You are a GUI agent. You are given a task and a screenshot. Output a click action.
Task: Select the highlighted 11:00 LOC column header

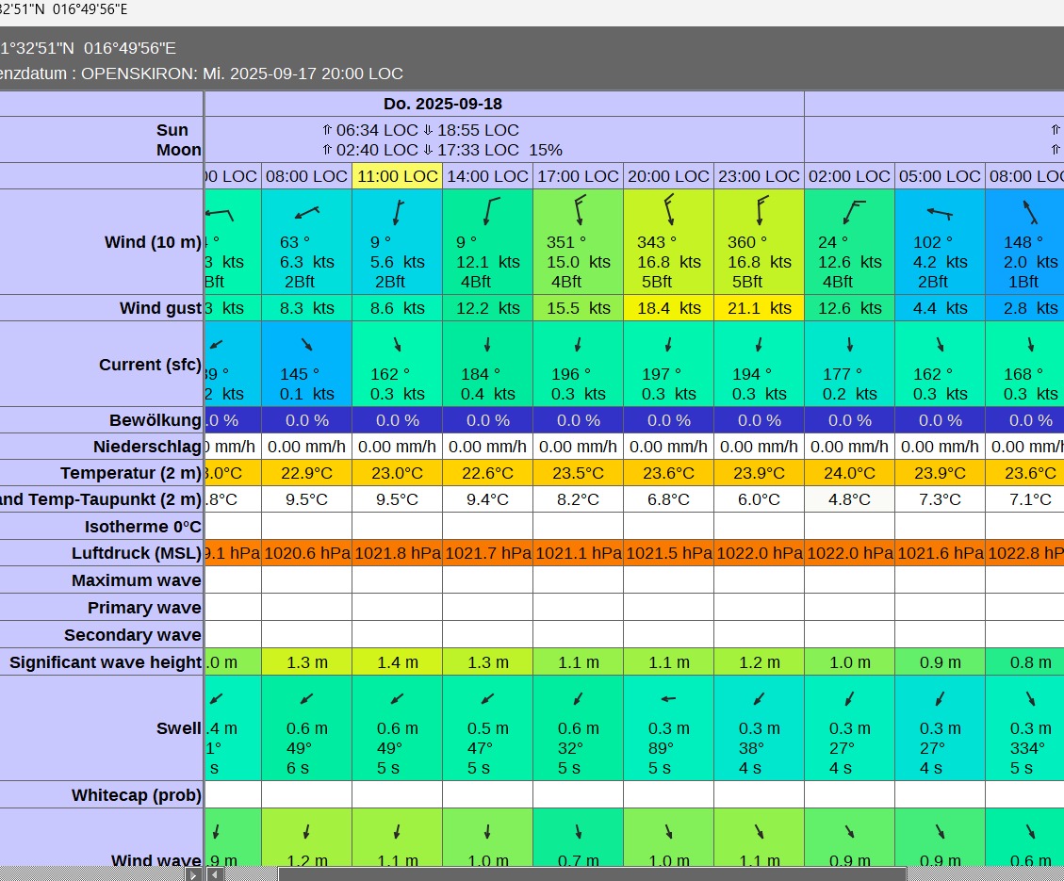point(397,176)
